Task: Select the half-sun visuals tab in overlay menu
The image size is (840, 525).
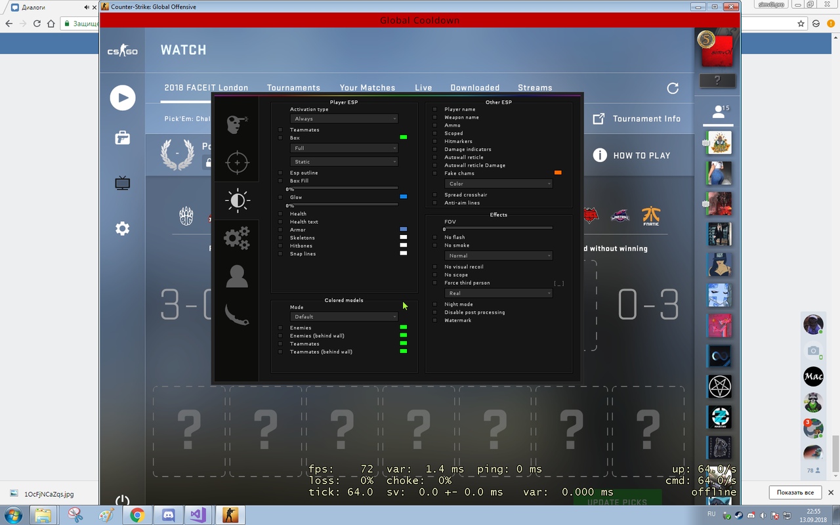Action: [237, 200]
